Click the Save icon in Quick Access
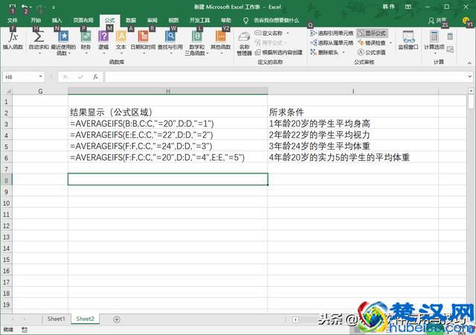Viewport: 476px width, 335px height. (12, 7)
